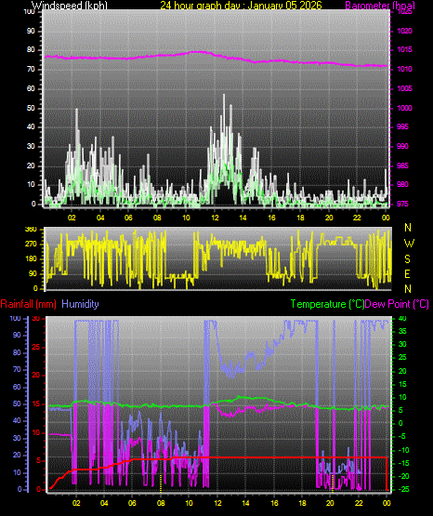
Task: Select the red 5 rainfall axis value
Action: (x=38, y=460)
